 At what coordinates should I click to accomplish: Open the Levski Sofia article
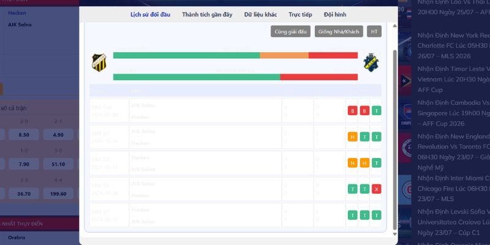[x=453, y=222]
